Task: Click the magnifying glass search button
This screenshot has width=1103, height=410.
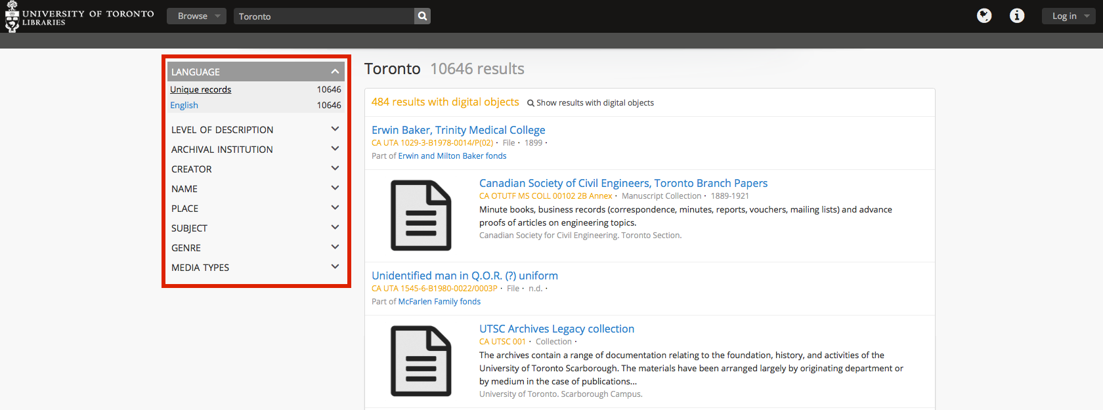Action: 423,16
